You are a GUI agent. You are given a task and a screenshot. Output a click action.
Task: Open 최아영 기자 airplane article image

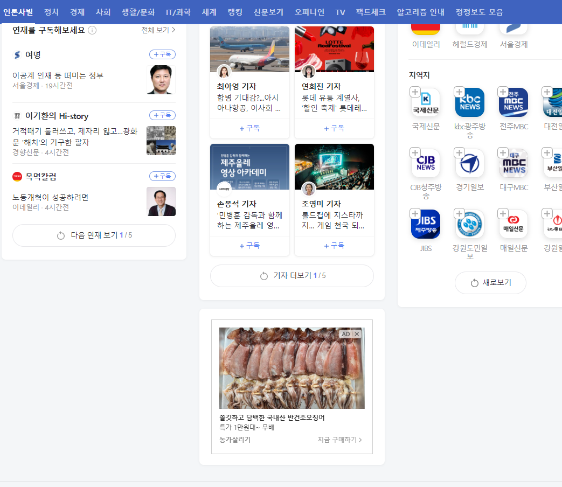point(249,49)
